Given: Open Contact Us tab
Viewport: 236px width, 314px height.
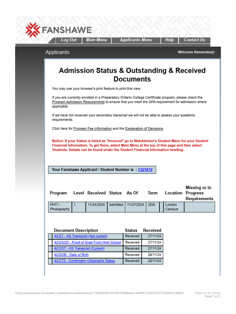Looking at the screenshot, I should tap(195, 40).
